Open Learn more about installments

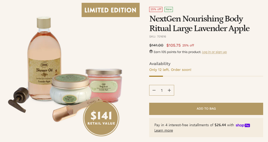(x=163, y=130)
